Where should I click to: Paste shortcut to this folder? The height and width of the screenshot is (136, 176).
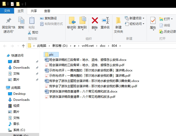51,24
